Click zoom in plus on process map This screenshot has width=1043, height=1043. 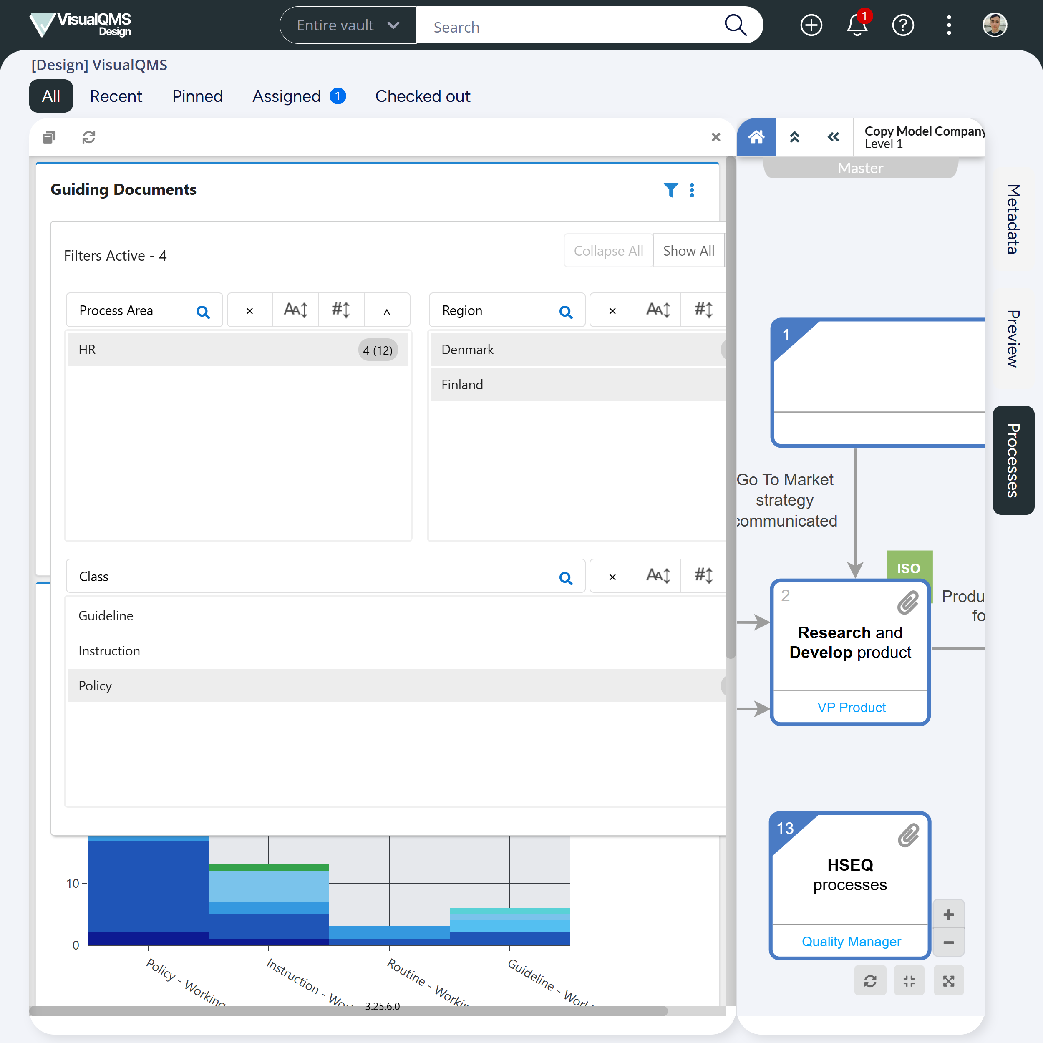[x=949, y=915]
